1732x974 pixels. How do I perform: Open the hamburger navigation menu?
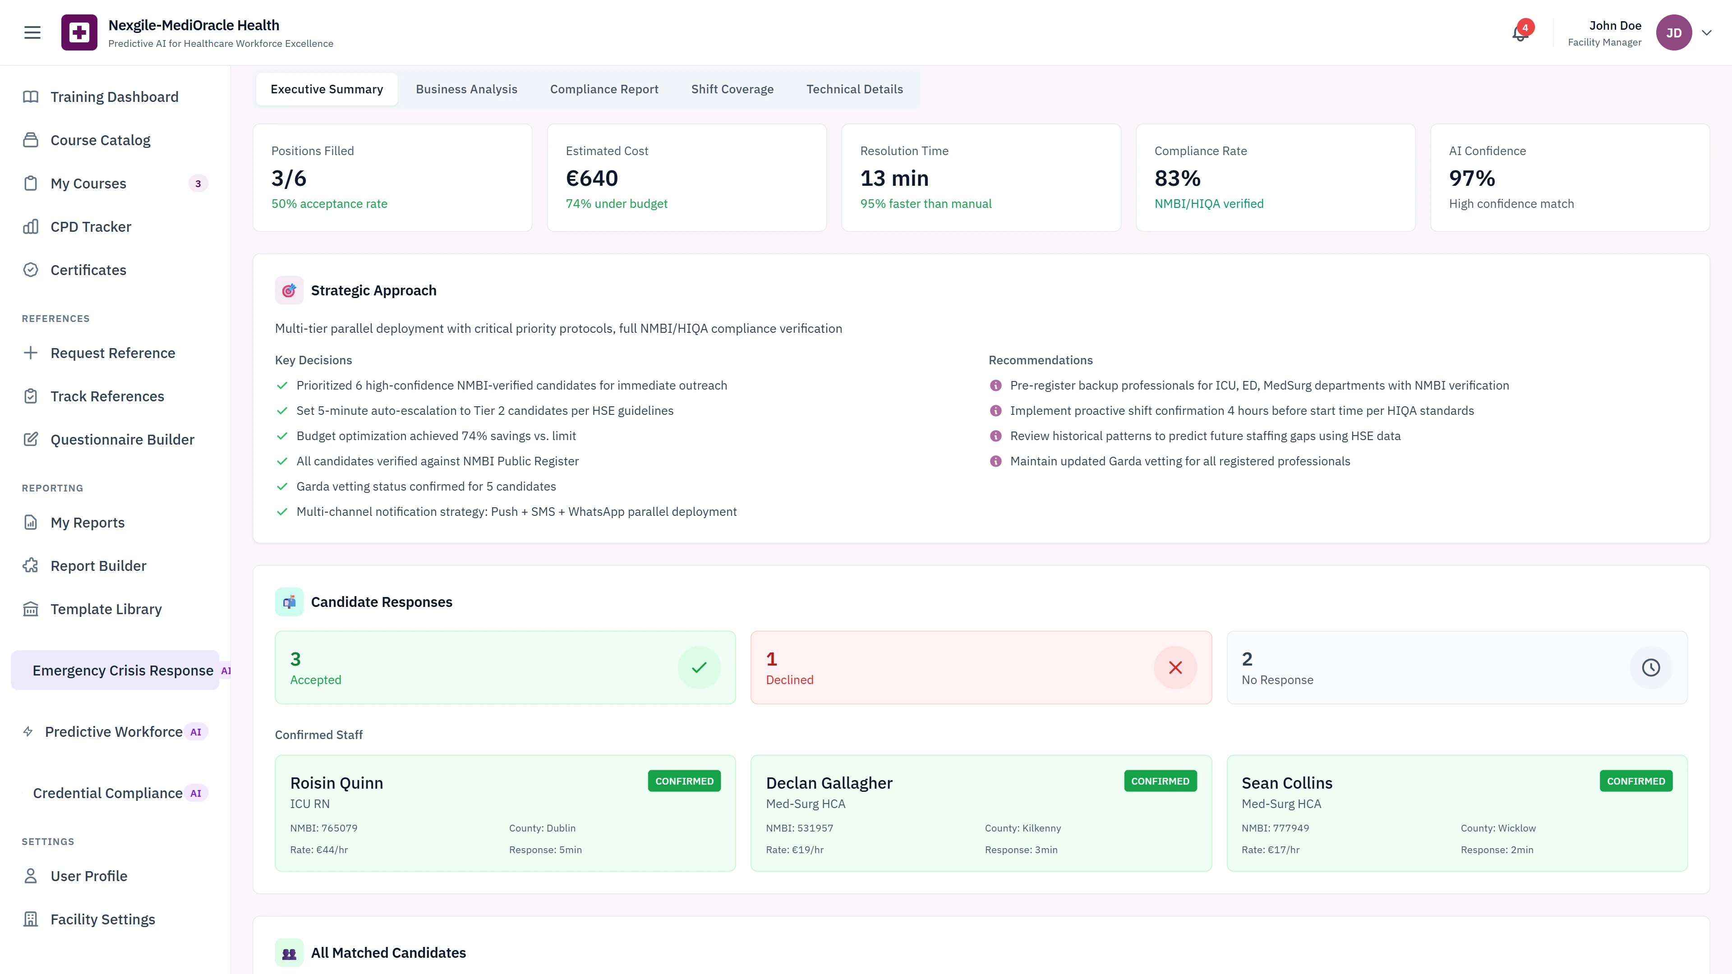(x=32, y=32)
